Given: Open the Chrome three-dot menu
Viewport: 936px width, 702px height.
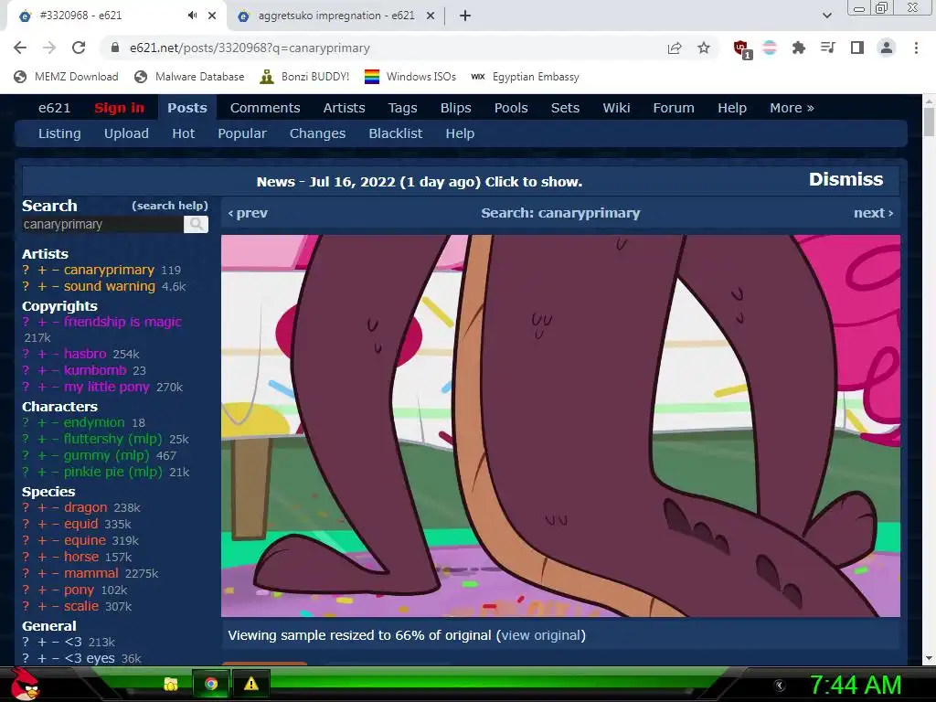Looking at the screenshot, I should point(916,48).
